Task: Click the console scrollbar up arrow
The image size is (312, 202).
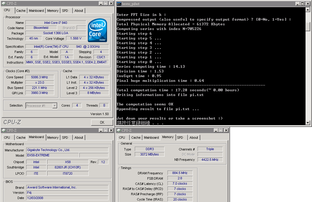Action: [x=308, y=9]
